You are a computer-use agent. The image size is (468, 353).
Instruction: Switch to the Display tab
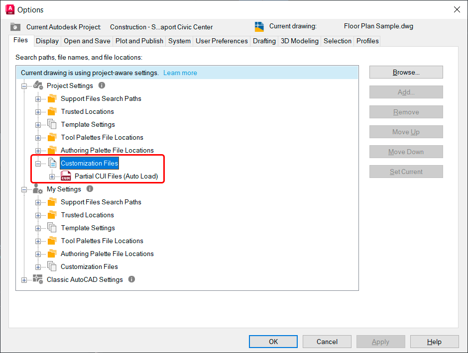(x=47, y=41)
